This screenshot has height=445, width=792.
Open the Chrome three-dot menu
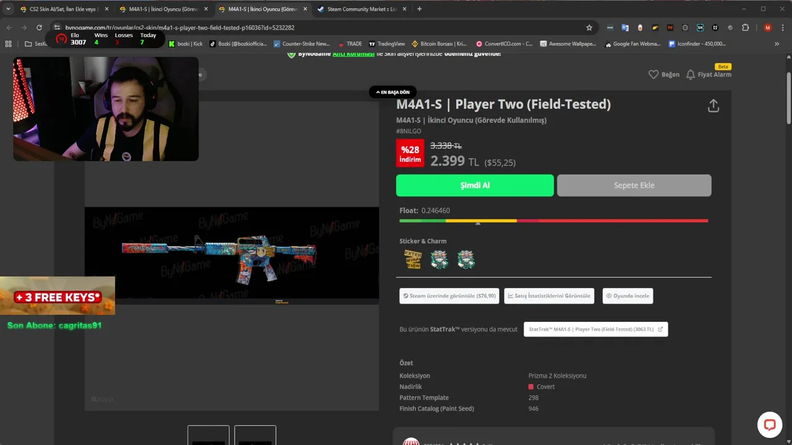783,28
